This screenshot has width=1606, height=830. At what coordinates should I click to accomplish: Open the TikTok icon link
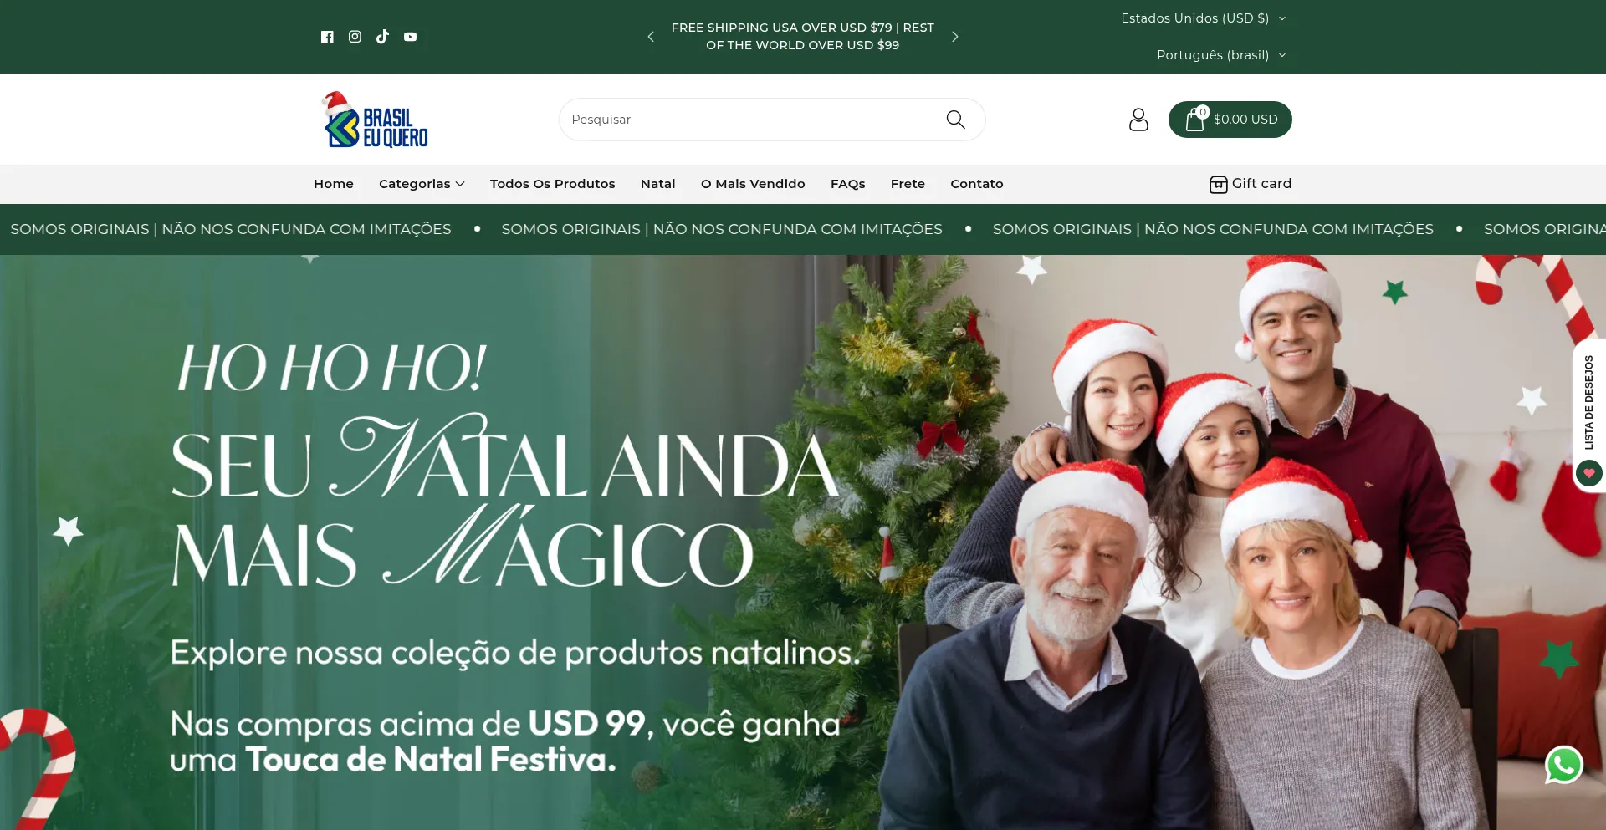382,37
